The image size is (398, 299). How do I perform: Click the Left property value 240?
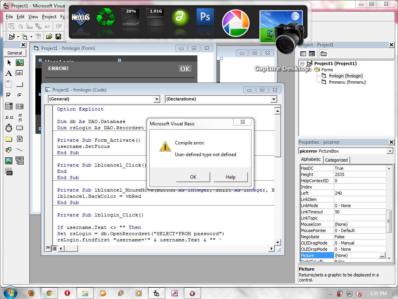click(360, 193)
